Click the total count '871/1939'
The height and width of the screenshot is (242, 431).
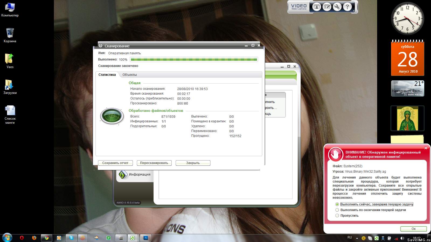168,117
